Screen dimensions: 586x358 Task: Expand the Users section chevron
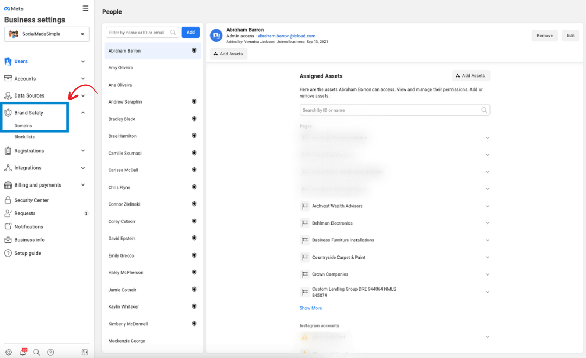[x=83, y=61]
